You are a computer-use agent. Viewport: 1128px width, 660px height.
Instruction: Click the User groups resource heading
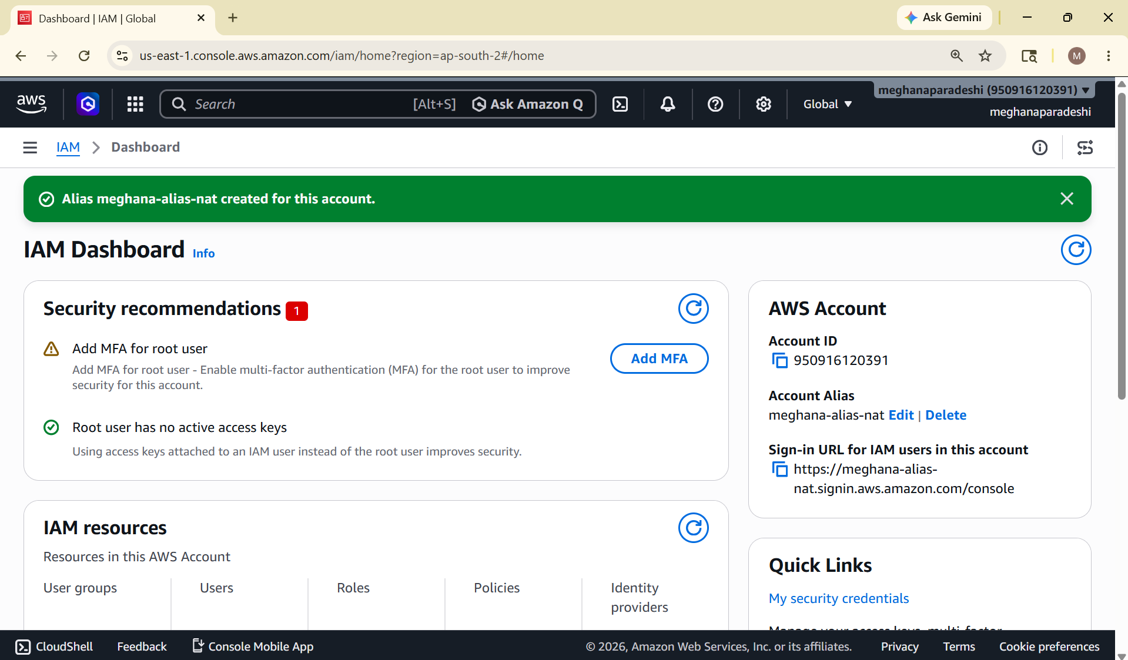pos(80,588)
